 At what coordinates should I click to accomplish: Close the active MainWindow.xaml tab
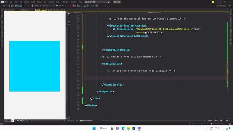(51, 10)
